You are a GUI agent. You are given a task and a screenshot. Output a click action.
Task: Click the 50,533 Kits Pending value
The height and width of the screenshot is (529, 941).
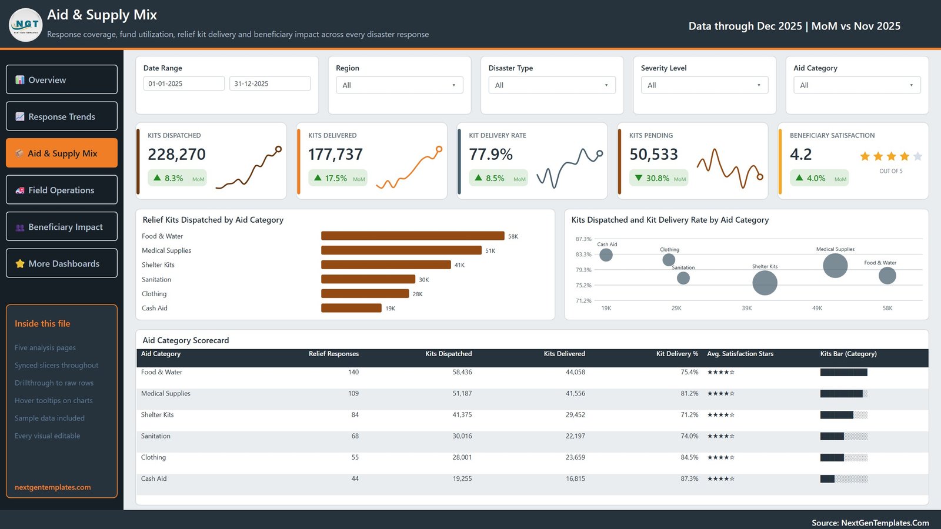tap(653, 154)
